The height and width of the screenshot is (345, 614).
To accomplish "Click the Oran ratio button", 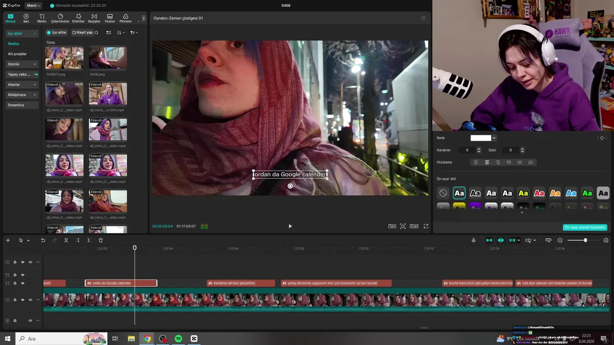I will pos(414,226).
